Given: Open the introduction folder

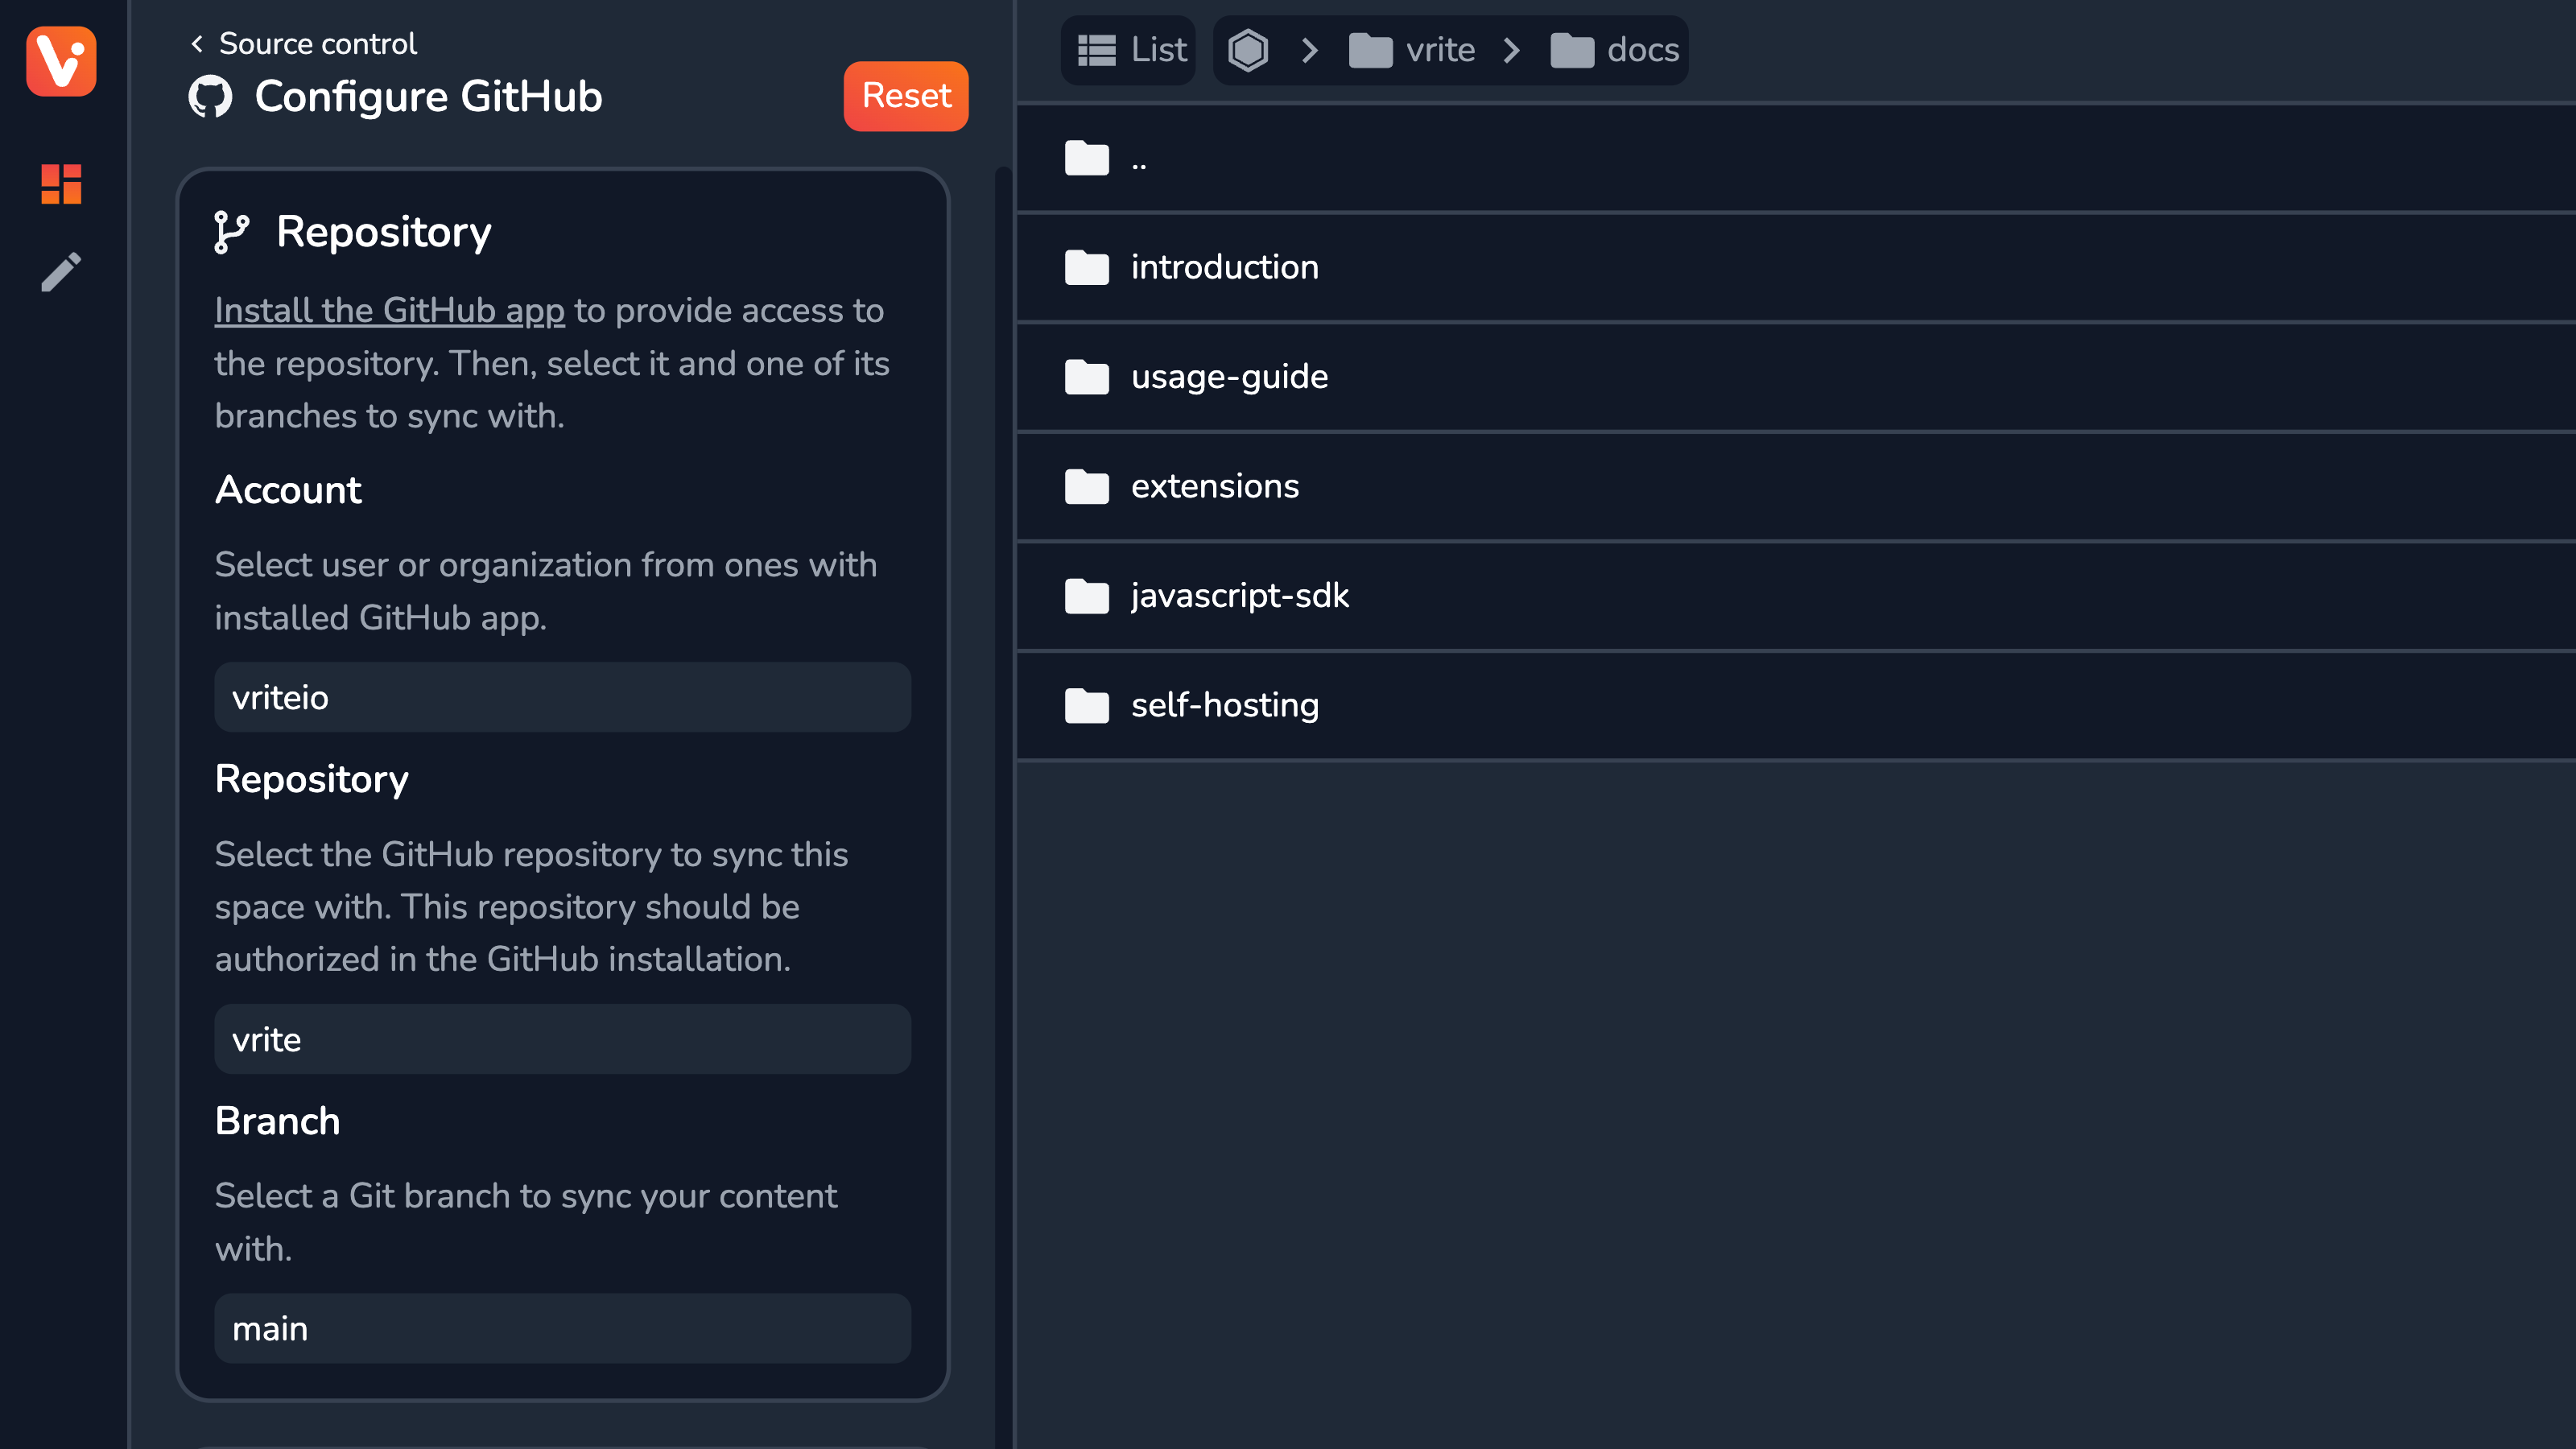Looking at the screenshot, I should coord(1796,267).
